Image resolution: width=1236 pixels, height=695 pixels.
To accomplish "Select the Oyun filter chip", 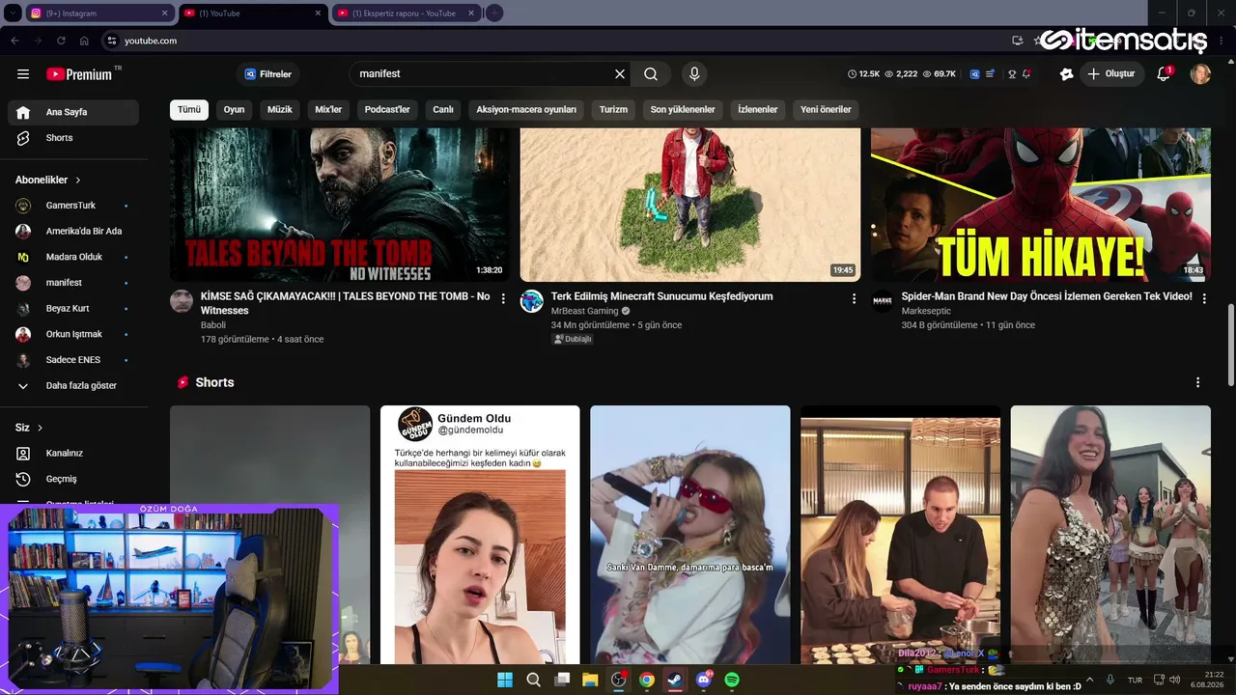I will (235, 110).
